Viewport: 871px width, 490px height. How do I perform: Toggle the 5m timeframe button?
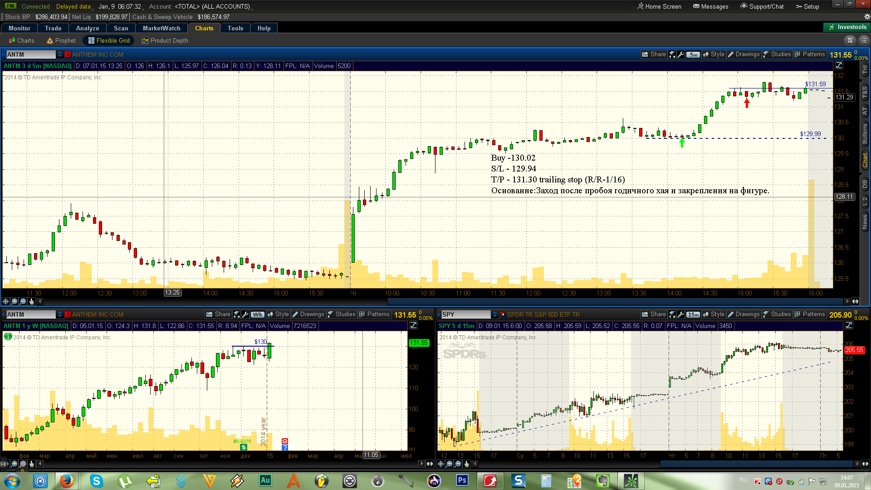(x=693, y=54)
